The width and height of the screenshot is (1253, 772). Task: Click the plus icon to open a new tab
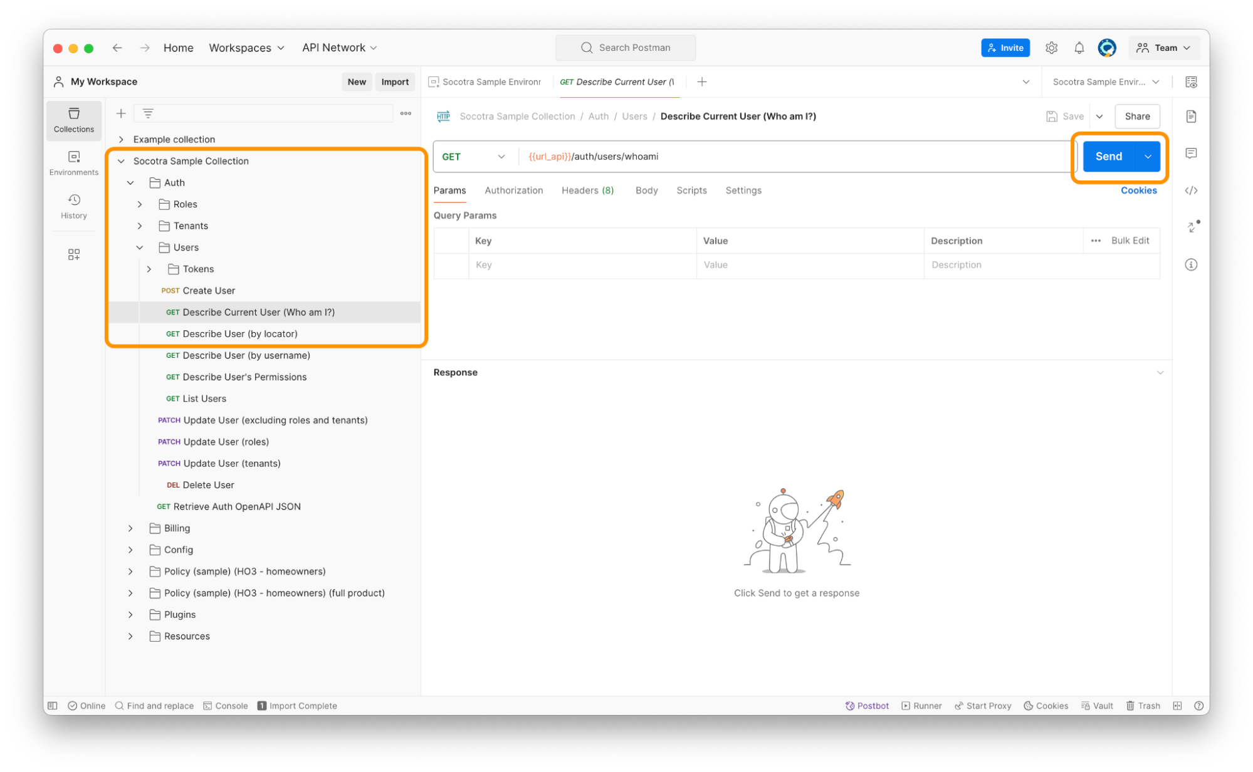tap(702, 82)
